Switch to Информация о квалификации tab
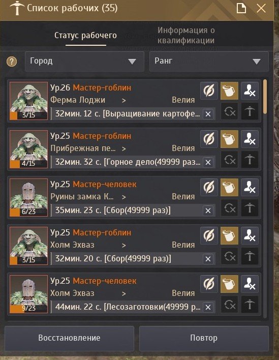 click(x=186, y=35)
